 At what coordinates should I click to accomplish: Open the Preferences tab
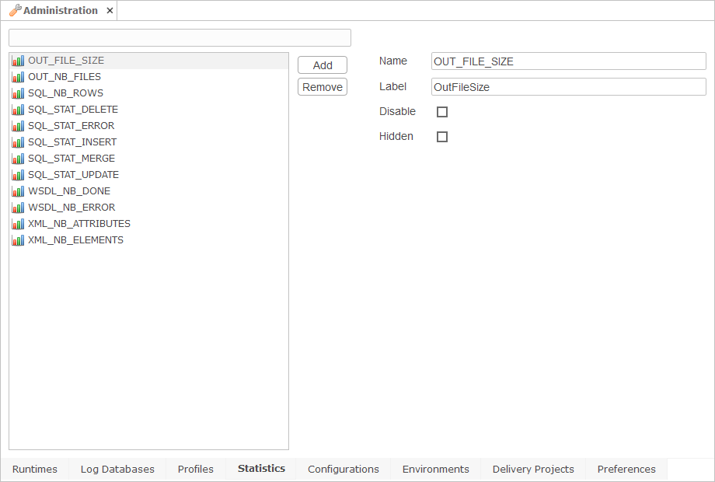coord(626,470)
